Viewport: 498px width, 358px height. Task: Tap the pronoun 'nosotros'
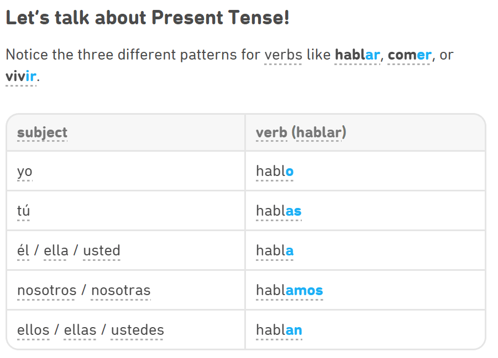46,290
